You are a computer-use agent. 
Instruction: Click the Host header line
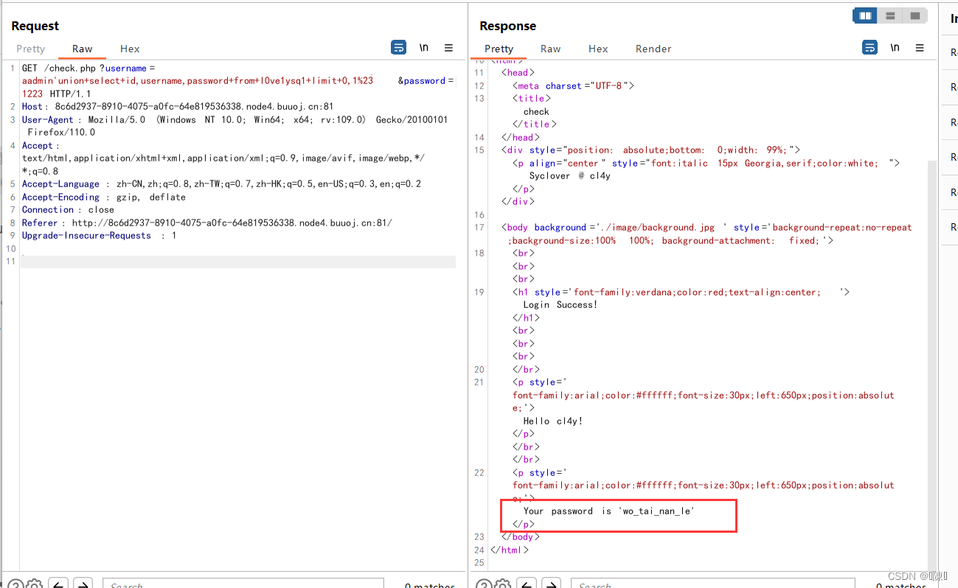click(178, 107)
